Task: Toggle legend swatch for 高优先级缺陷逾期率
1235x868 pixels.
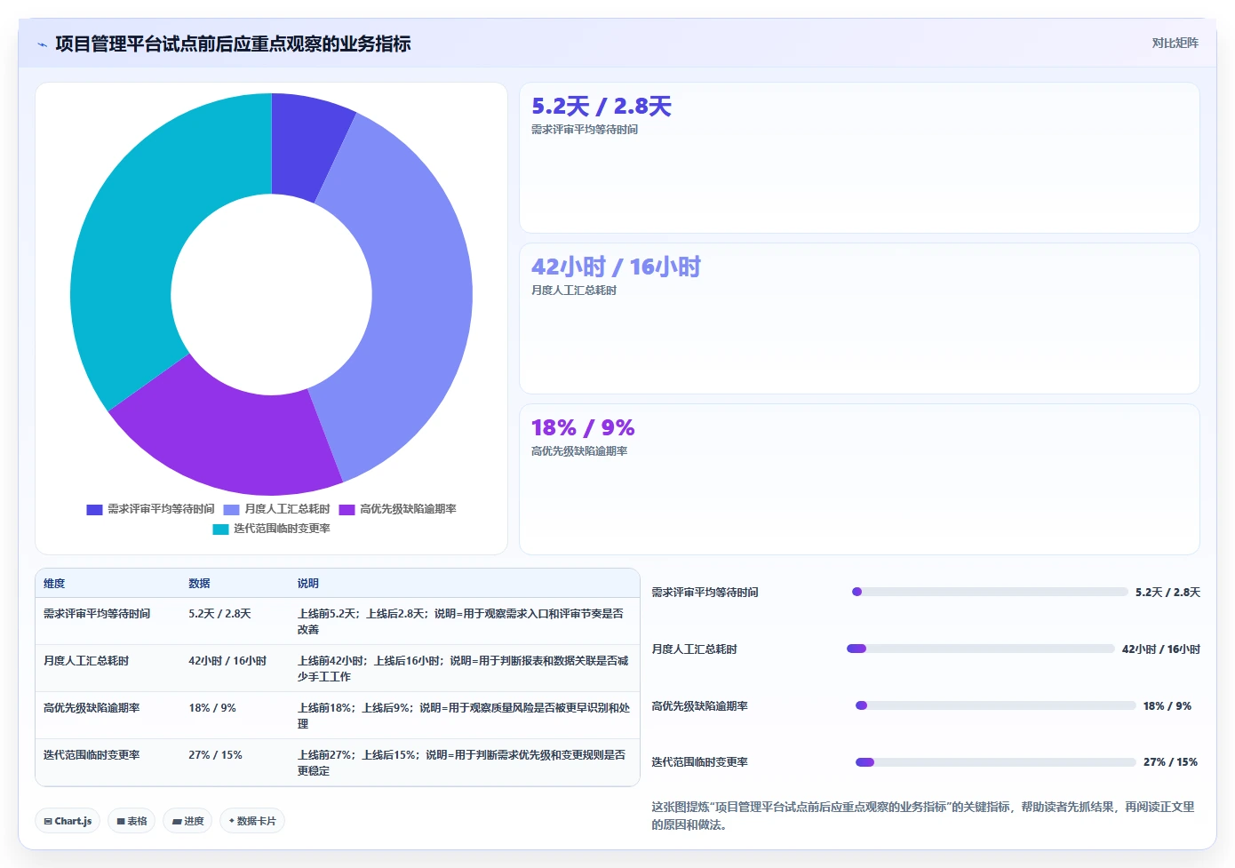Action: [x=347, y=509]
